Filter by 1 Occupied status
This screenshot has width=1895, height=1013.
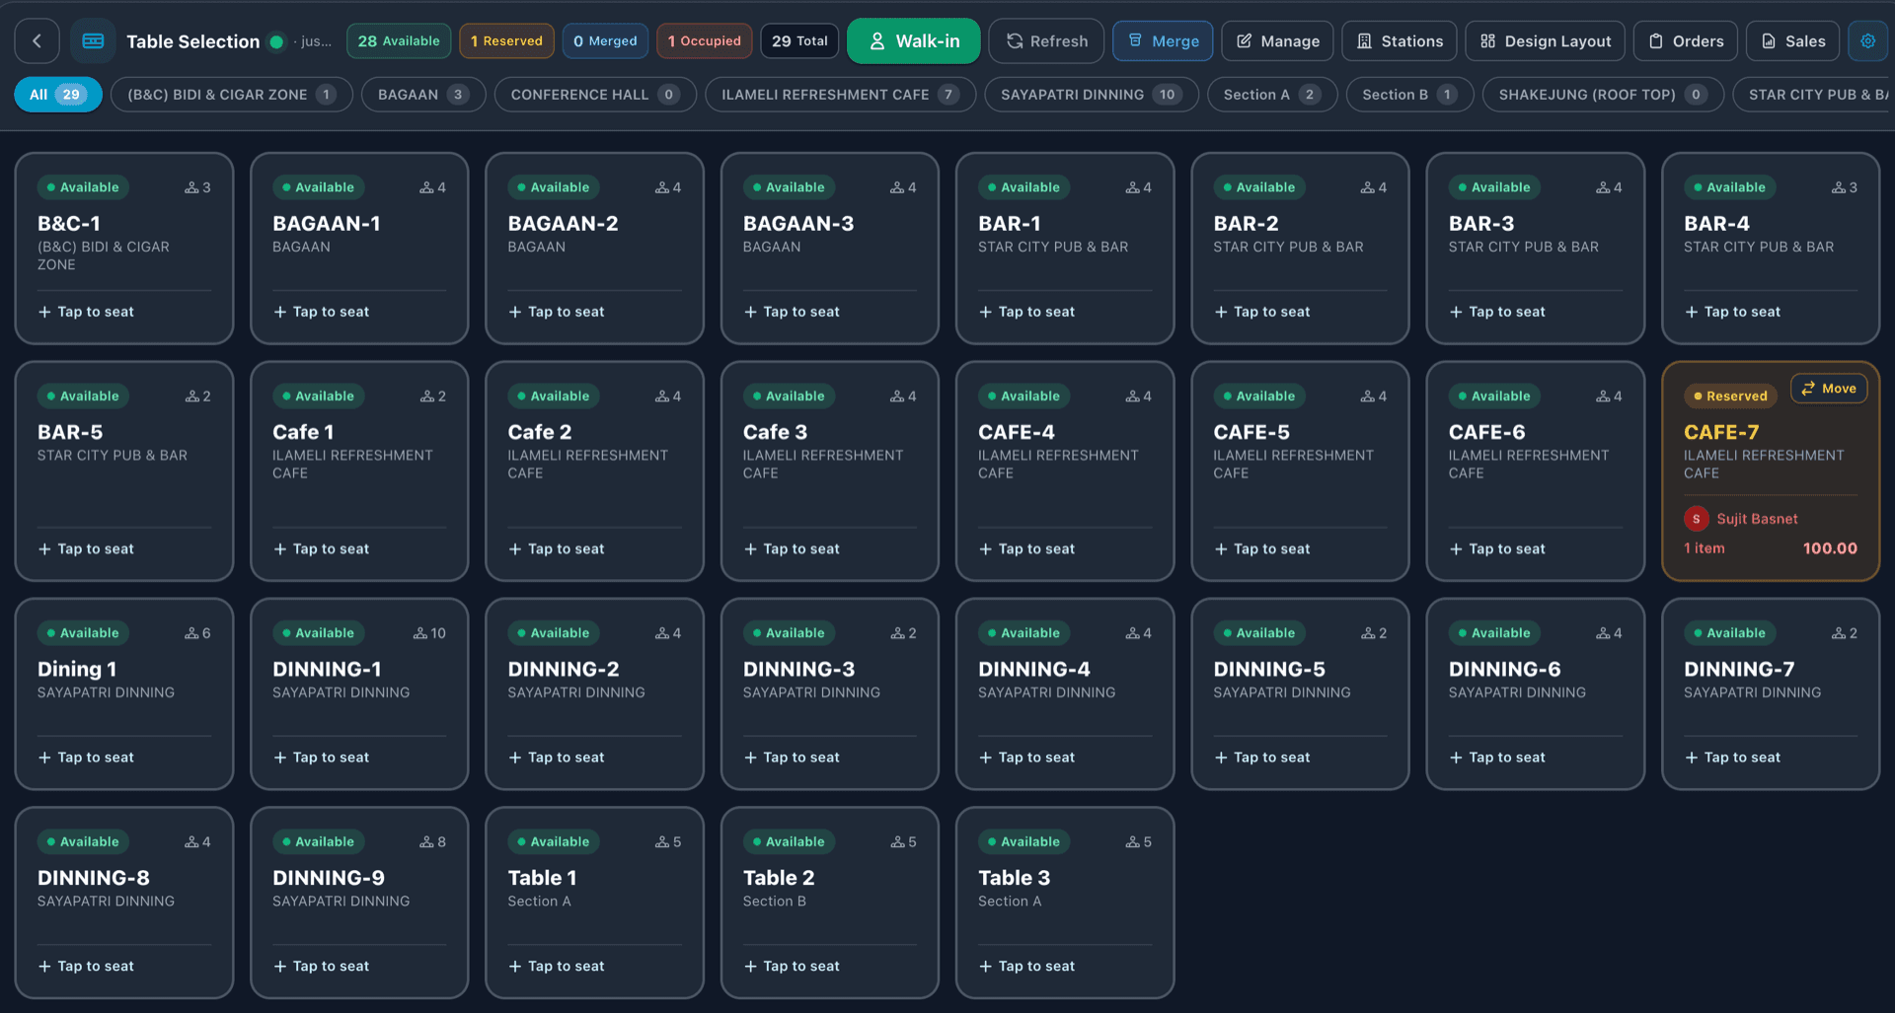point(704,41)
